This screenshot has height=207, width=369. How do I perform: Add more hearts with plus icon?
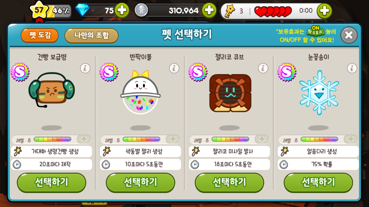324,10
